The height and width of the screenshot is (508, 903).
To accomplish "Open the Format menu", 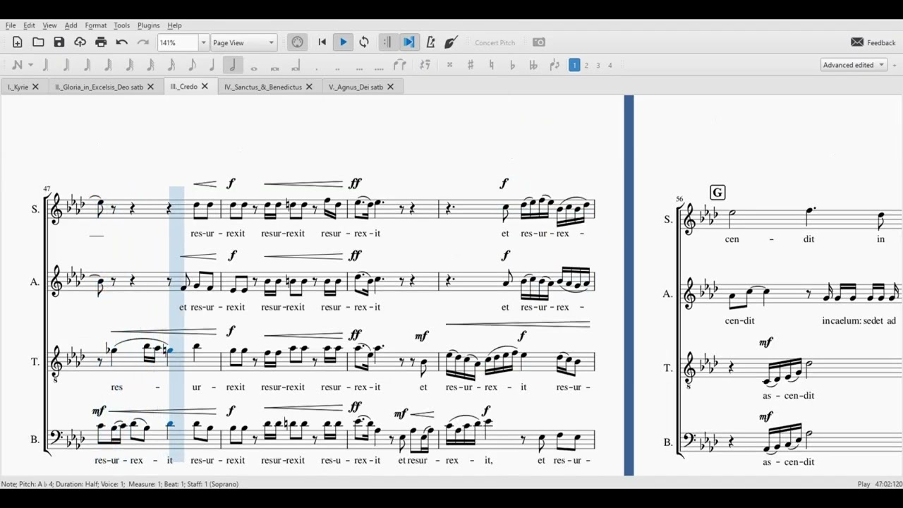I will [96, 25].
